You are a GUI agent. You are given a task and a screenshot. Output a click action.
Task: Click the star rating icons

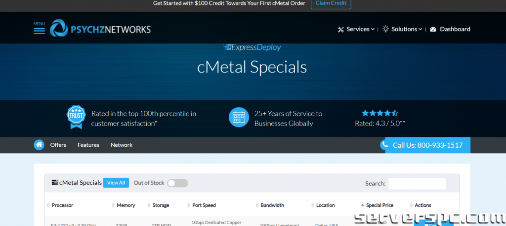[379, 113]
